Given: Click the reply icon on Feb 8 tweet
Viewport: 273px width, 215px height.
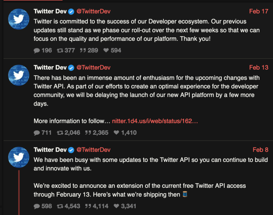Looking at the screenshot, I should [37, 206].
